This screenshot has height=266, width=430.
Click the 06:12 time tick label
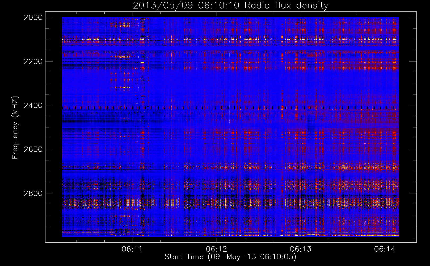coord(217,249)
